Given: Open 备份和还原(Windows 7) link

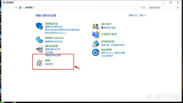Looking at the screenshot, I should [56, 33].
